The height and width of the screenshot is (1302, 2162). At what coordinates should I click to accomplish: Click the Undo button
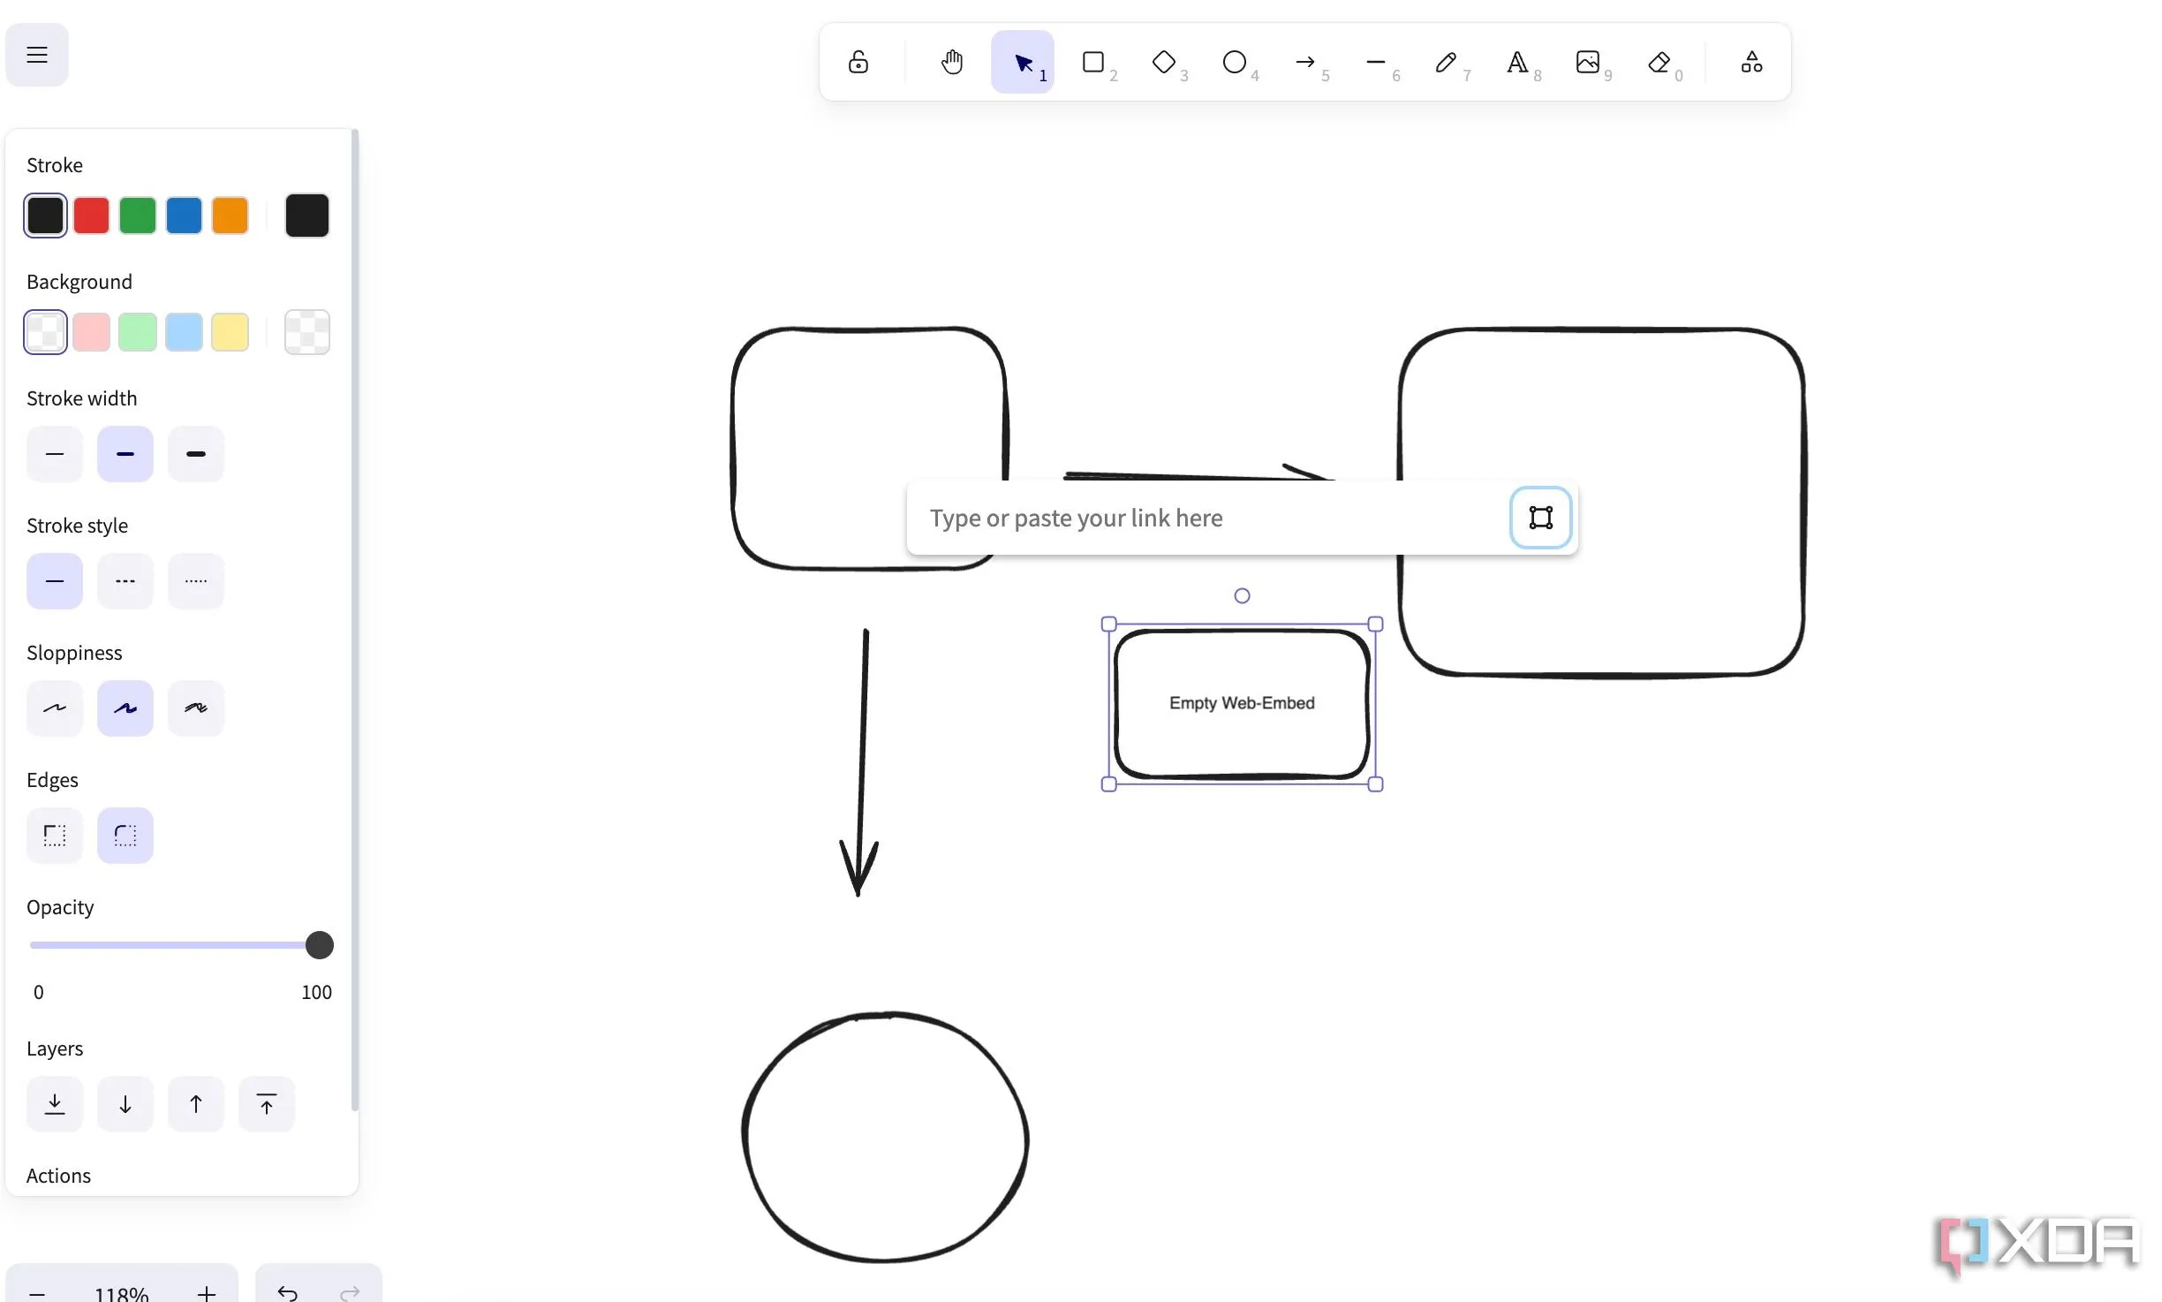(x=288, y=1291)
